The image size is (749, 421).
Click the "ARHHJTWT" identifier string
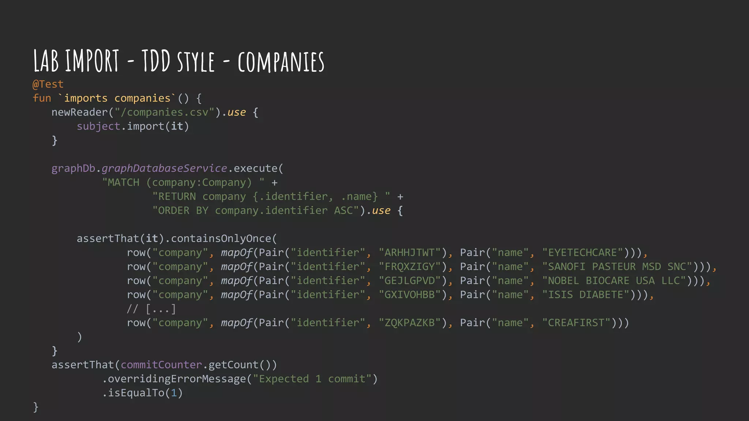(410, 253)
